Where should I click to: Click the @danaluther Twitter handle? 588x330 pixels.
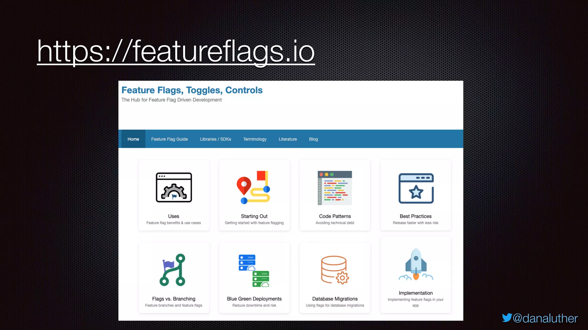[x=545, y=318]
